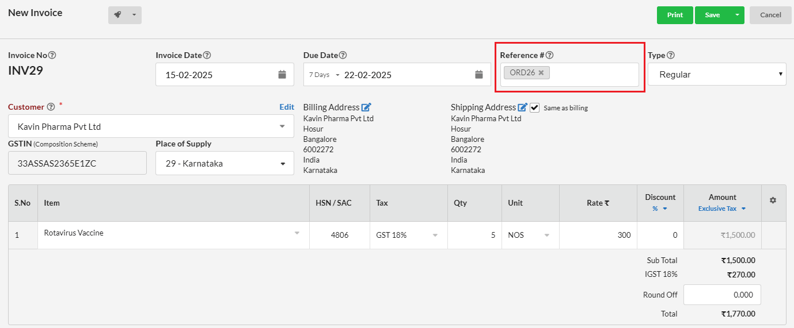Open the invoice Type dropdown
This screenshot has width=794, height=328.
point(717,74)
